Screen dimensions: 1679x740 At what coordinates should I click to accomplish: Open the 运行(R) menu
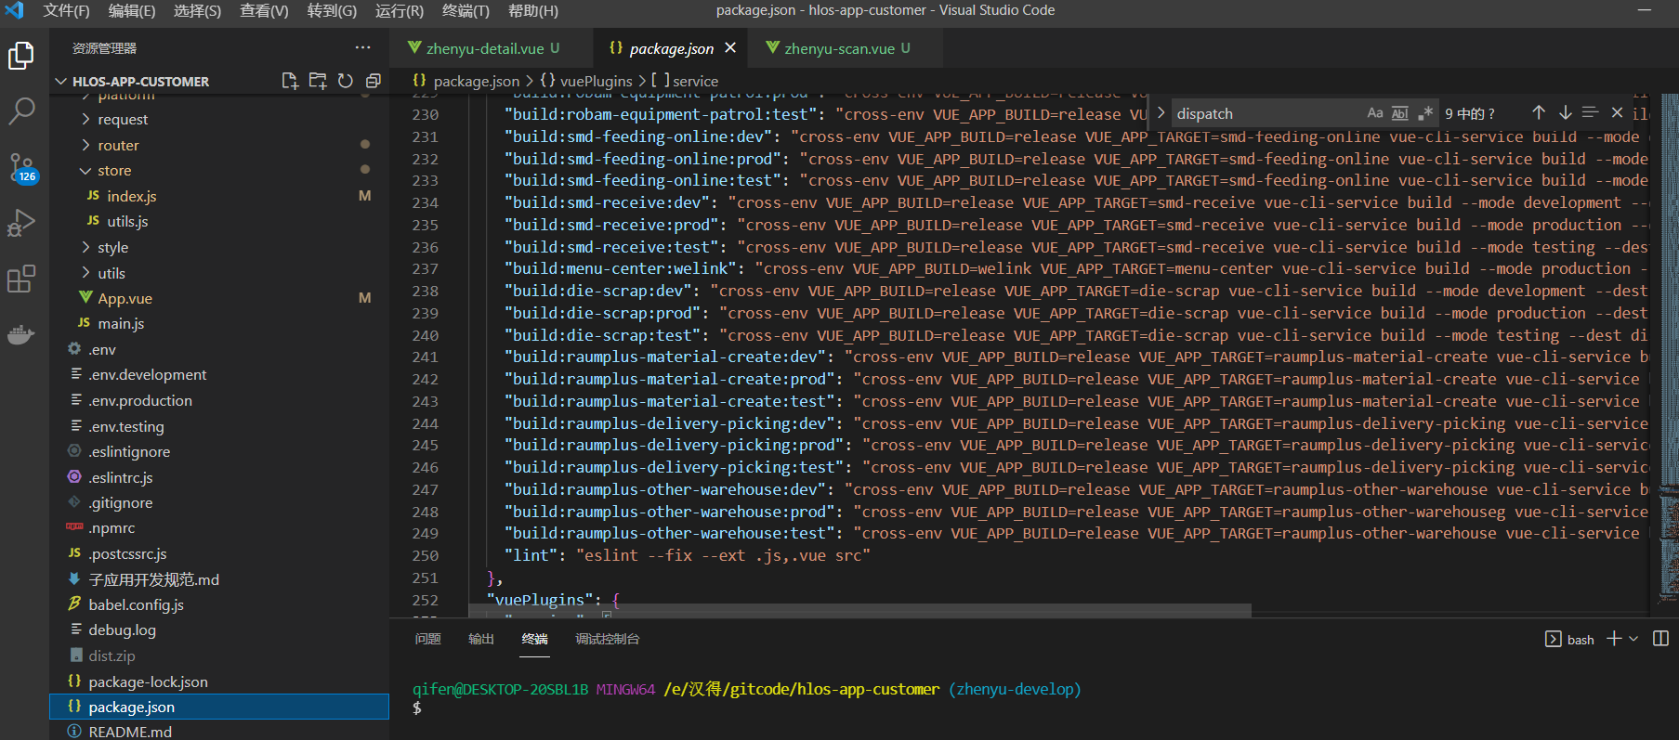(x=400, y=10)
